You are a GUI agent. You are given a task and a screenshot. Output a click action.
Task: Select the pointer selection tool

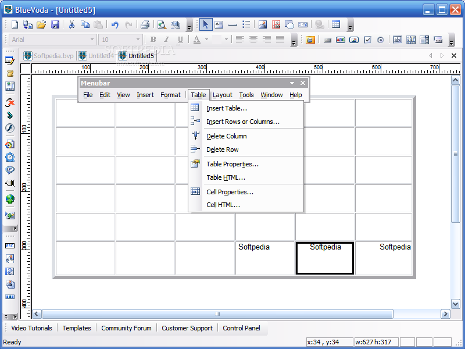point(205,24)
